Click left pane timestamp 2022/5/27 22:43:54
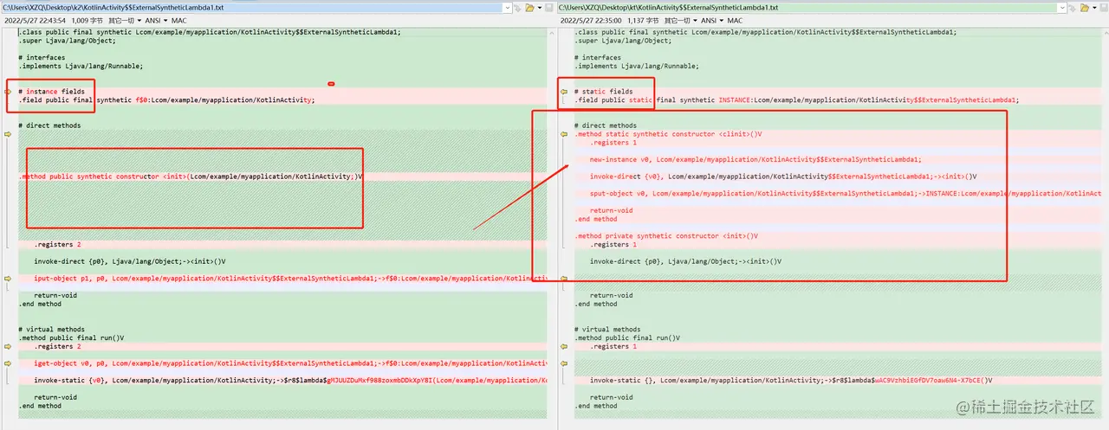 click(35, 20)
